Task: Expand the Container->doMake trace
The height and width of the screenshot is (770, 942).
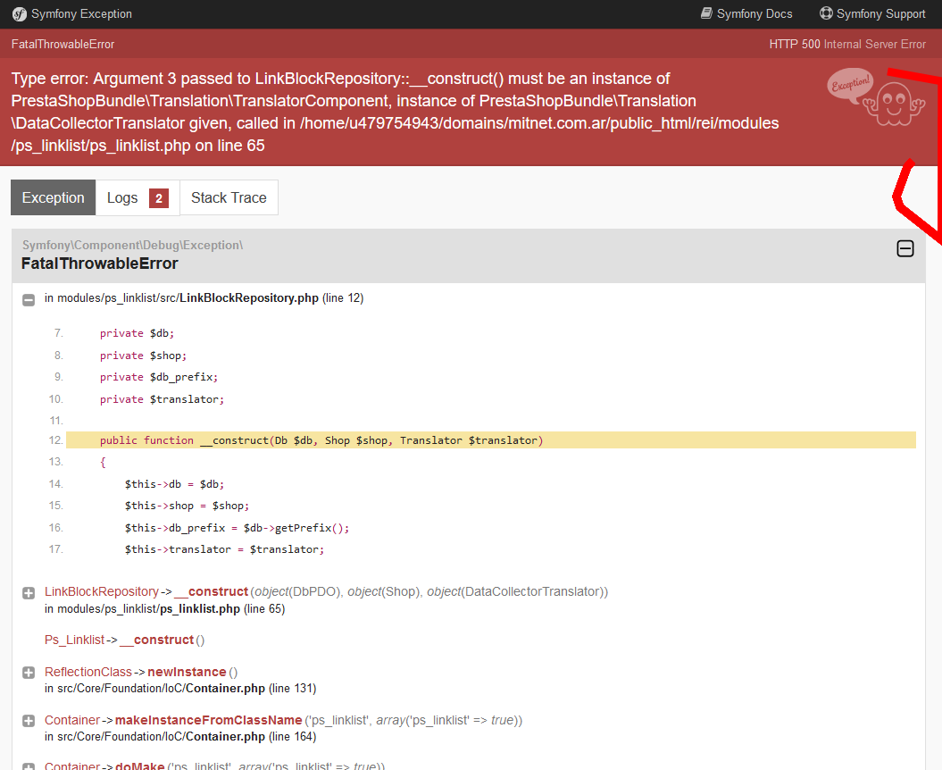Action: point(29,766)
